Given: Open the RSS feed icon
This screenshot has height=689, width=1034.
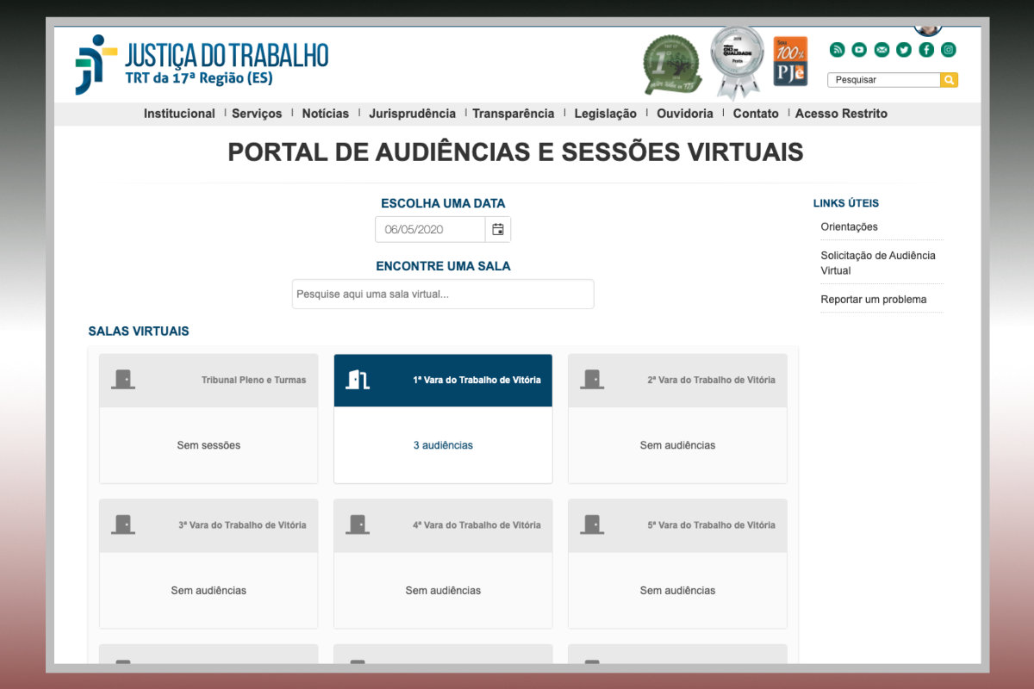Looking at the screenshot, I should 837,50.
